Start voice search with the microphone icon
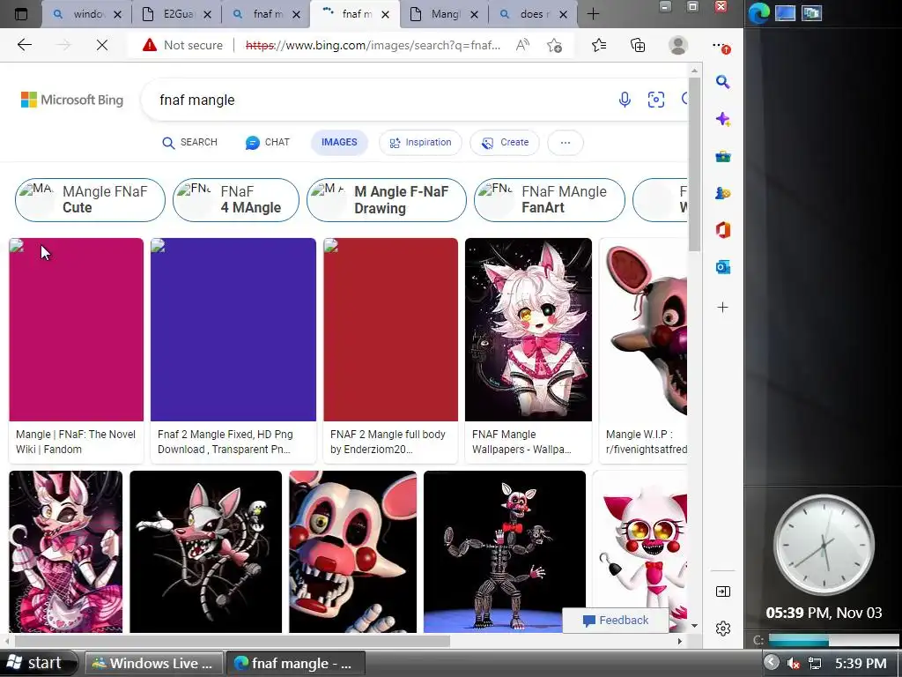 (625, 100)
